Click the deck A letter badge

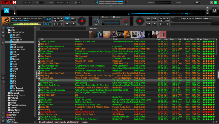[x=6, y=10]
